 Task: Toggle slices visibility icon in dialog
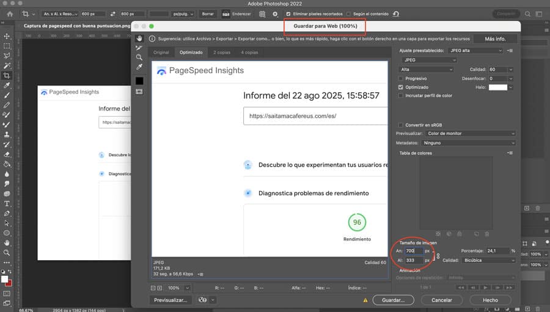(139, 92)
